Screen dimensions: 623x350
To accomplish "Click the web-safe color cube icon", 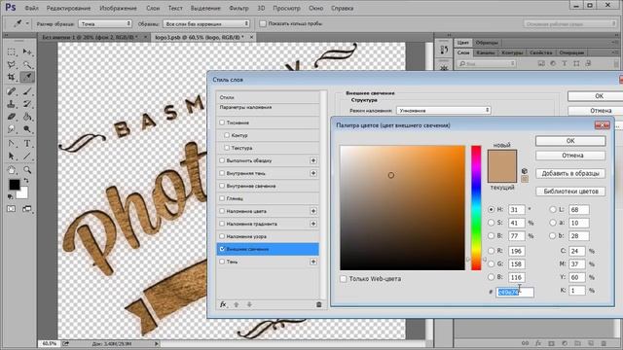I will [525, 171].
